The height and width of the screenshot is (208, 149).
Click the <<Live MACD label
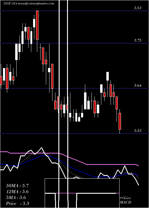pyautogui.click(x=125, y=200)
